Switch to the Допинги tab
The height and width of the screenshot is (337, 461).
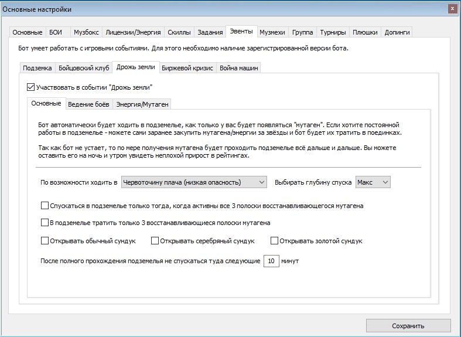(397, 32)
